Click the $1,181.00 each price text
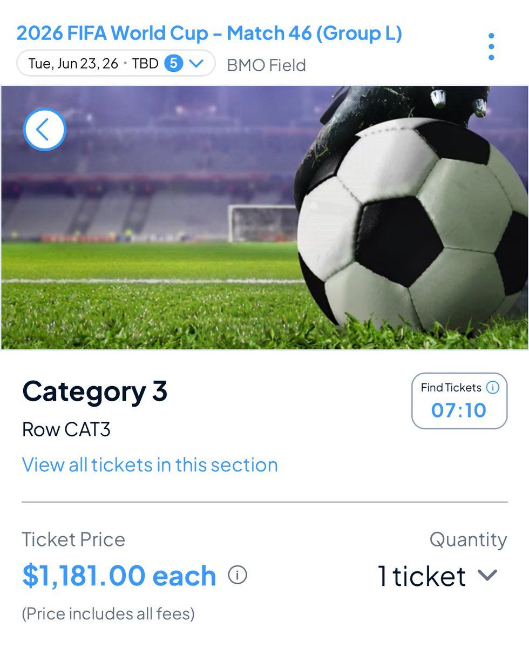The image size is (529, 648). 119,576
